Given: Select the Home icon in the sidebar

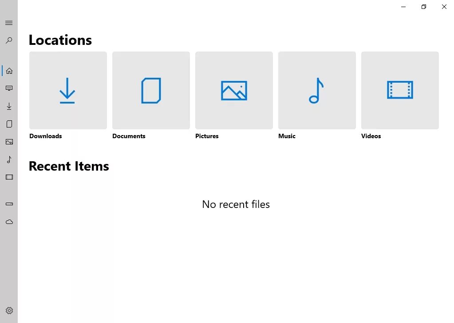Looking at the screenshot, I should [x=9, y=70].
